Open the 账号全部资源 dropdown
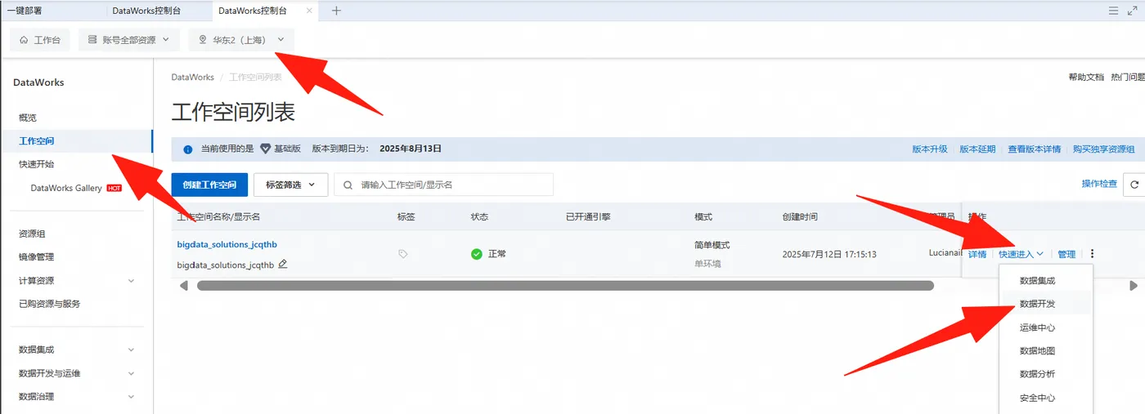 [128, 39]
